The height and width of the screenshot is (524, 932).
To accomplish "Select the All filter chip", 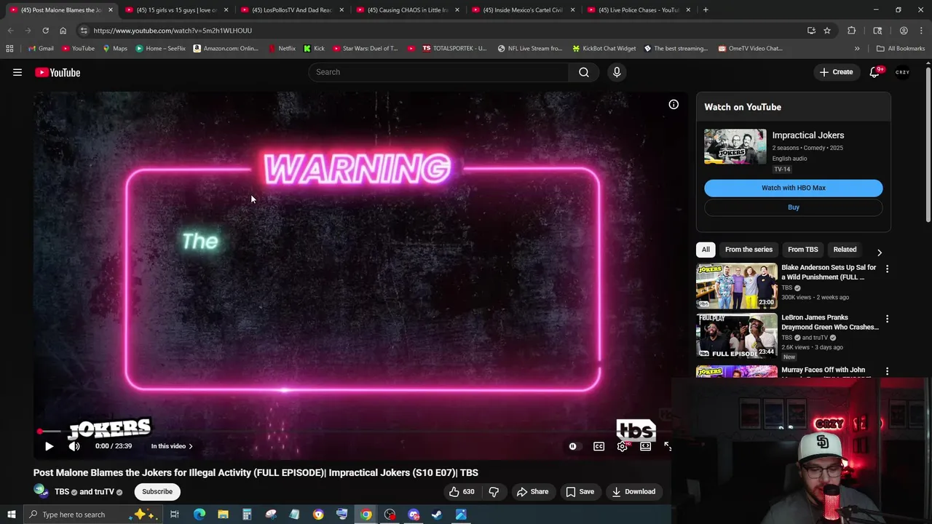I will [706, 250].
